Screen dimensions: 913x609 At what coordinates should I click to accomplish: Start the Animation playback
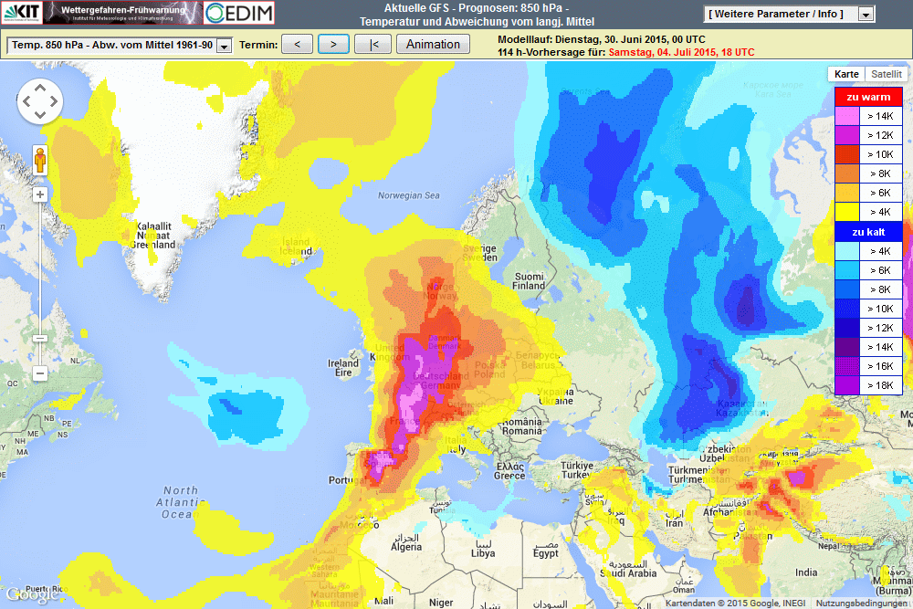(x=433, y=44)
